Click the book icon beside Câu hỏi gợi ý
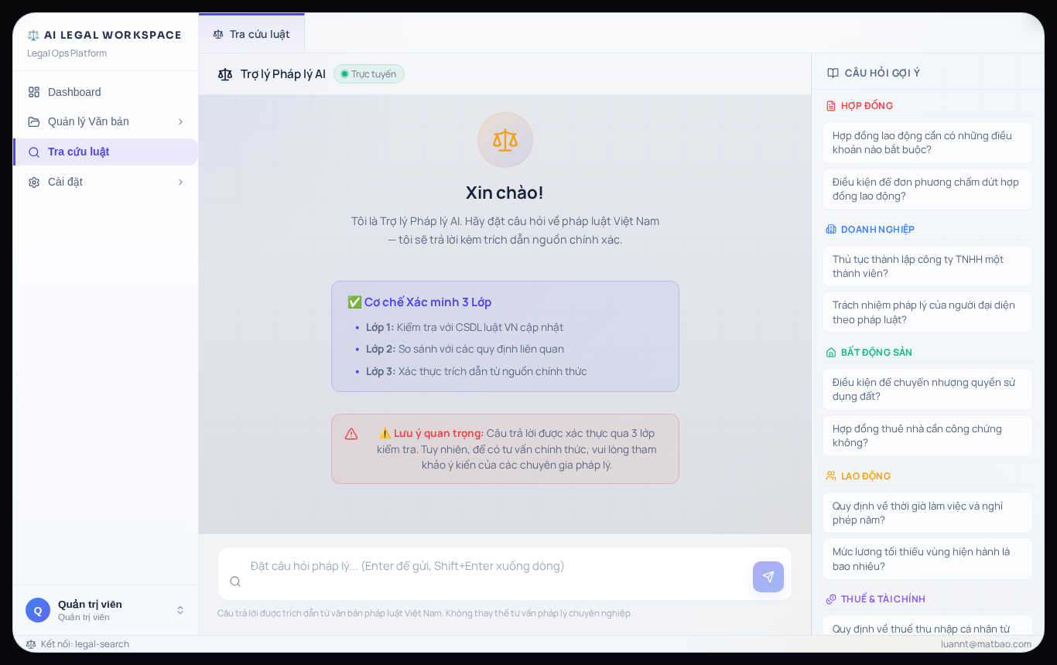 (x=833, y=73)
